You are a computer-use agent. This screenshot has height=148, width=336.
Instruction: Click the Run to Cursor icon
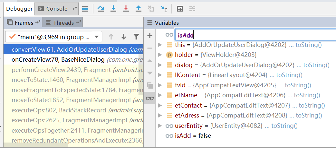(164, 9)
